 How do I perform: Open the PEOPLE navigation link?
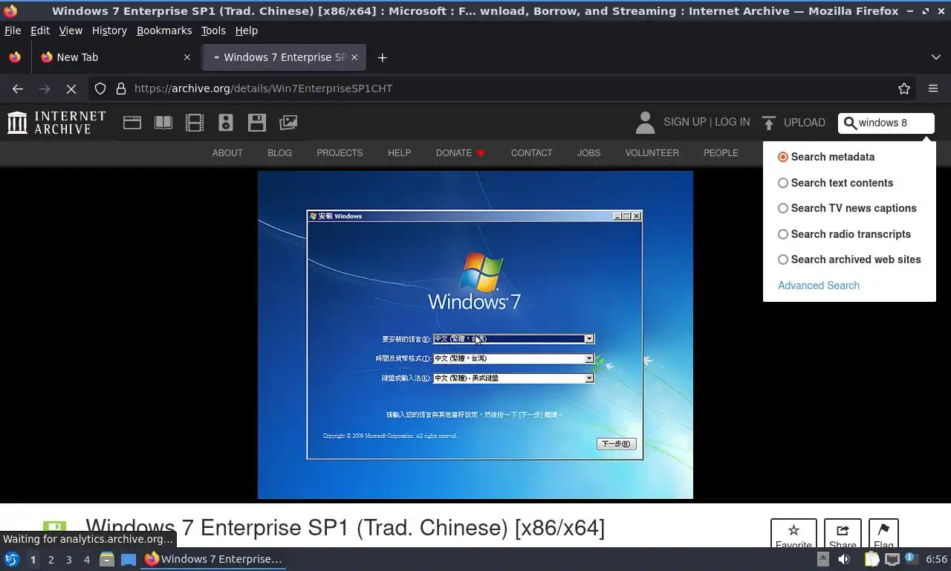(721, 153)
